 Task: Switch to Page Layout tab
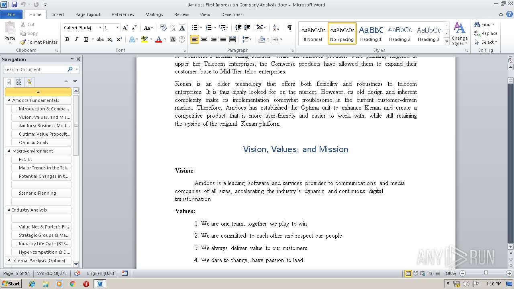click(88, 14)
